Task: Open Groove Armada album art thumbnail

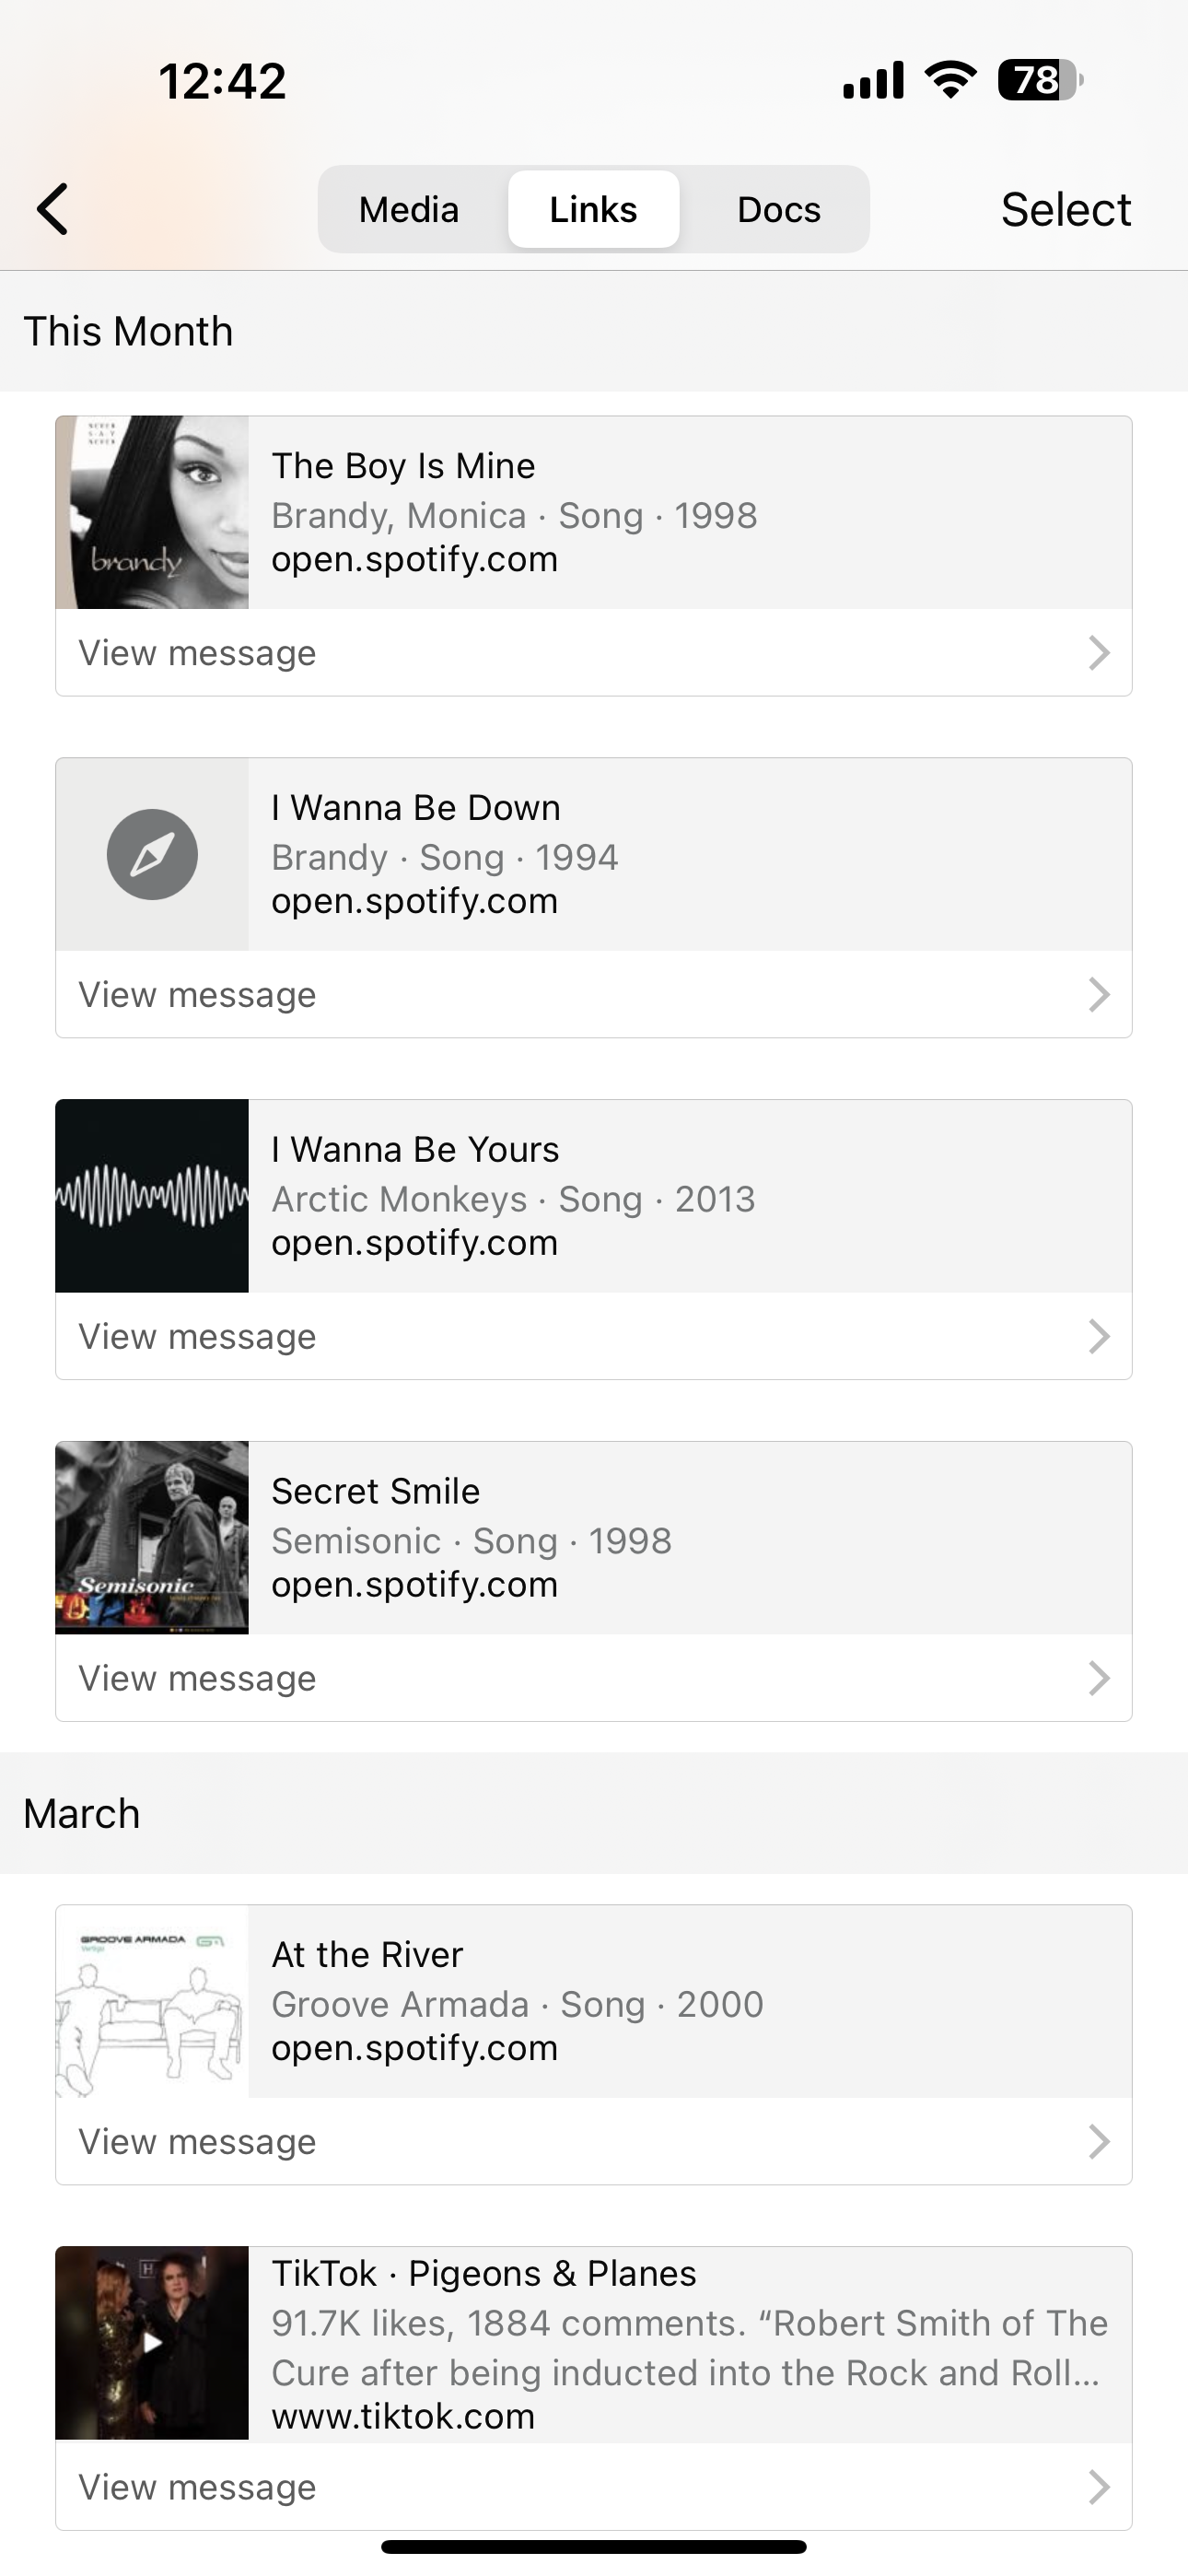Action: pyautogui.click(x=152, y=2001)
